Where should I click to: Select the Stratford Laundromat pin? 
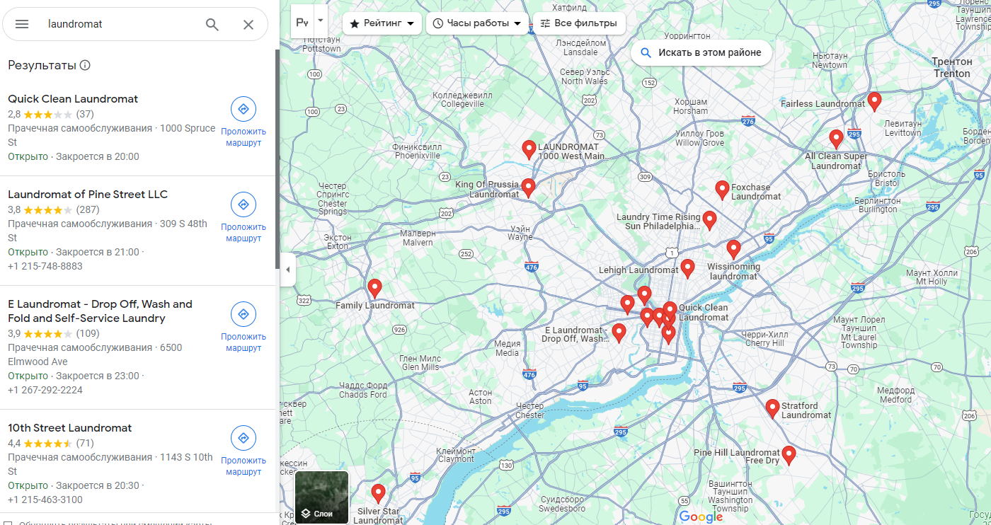point(772,408)
